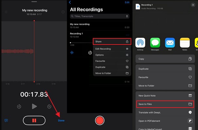Skip back 15 seconds in My new recording
Screen dimensions: 198x130
tap(19, 107)
